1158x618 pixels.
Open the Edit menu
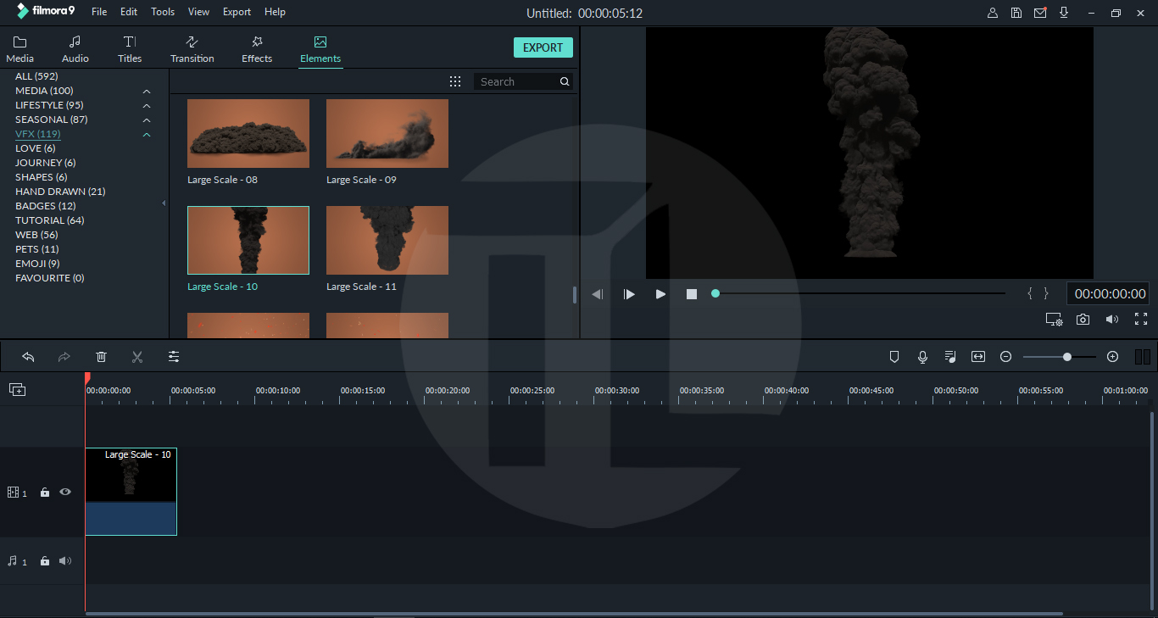click(129, 12)
